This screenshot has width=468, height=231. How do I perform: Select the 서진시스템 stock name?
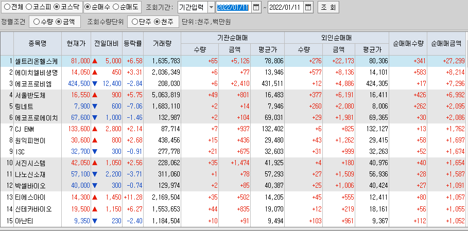(x=30, y=163)
